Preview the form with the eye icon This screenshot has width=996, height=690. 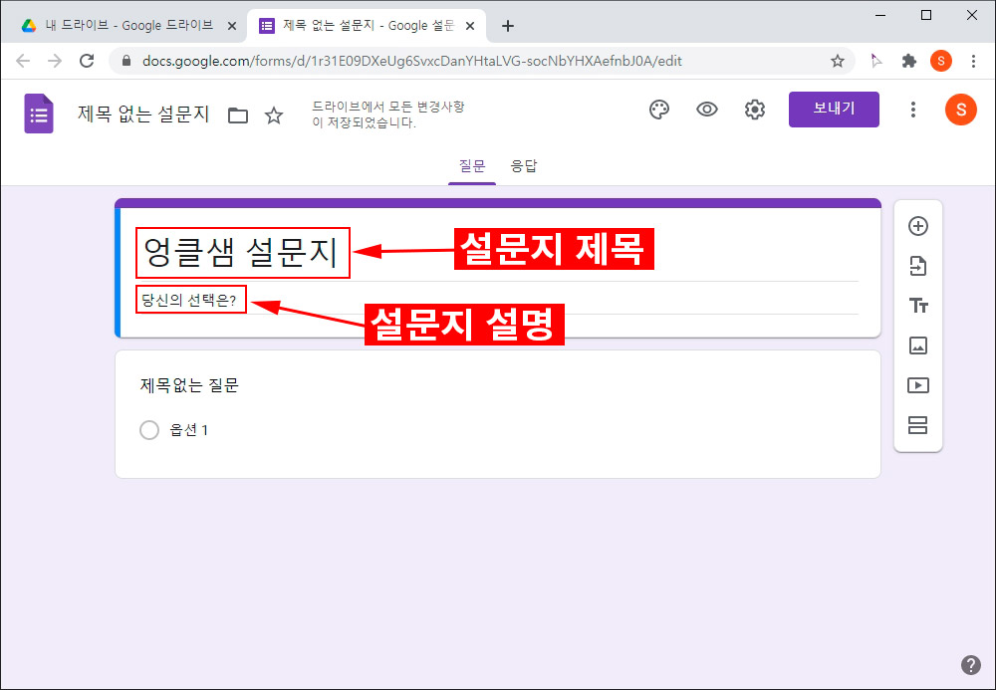tap(707, 110)
